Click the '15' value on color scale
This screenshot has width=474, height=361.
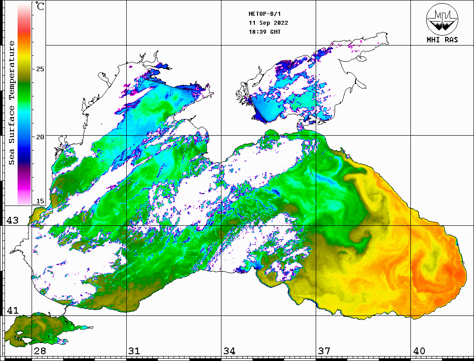tap(40, 201)
